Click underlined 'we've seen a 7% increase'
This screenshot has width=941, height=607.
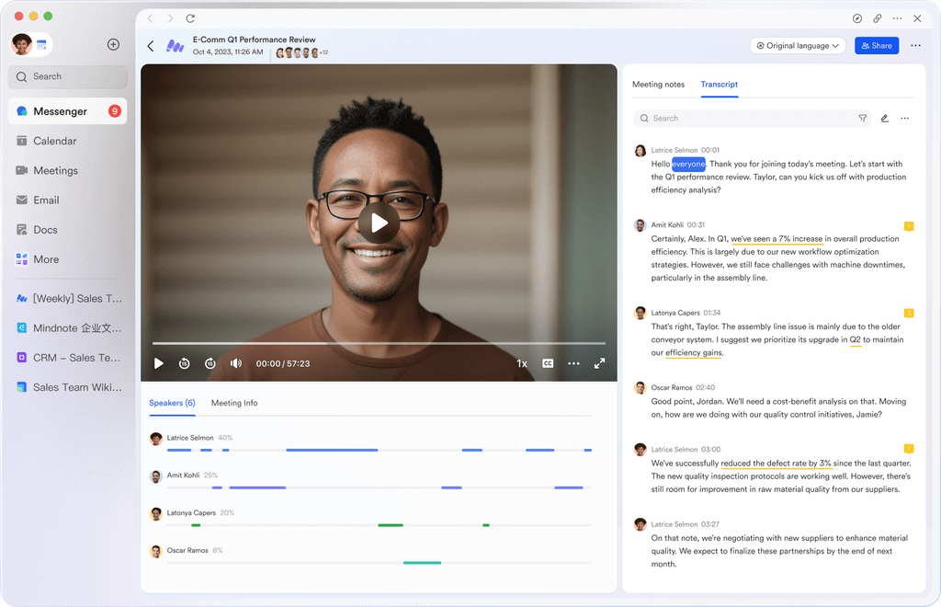(777, 239)
